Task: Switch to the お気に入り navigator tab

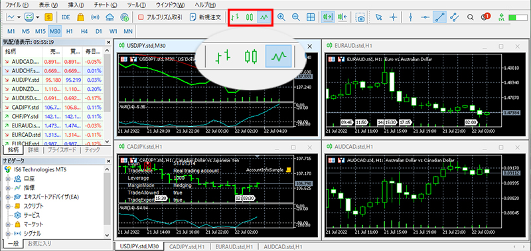Action: [40, 243]
